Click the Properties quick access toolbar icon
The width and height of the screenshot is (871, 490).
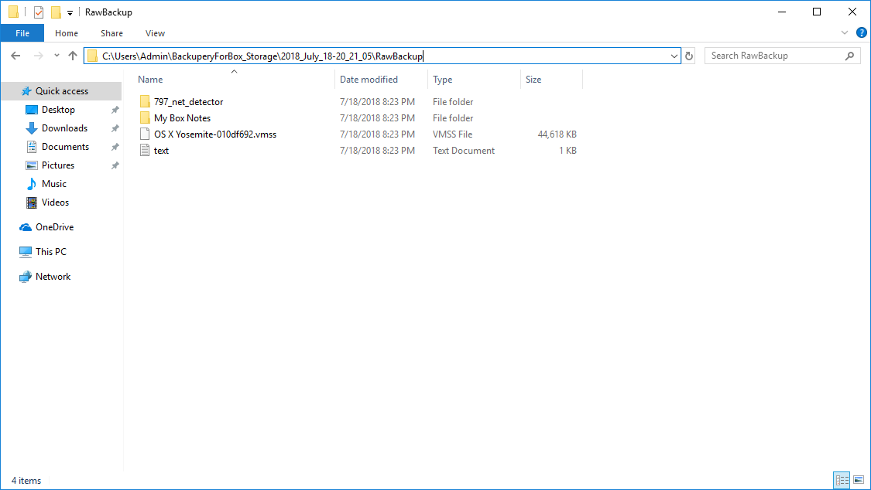coord(39,12)
